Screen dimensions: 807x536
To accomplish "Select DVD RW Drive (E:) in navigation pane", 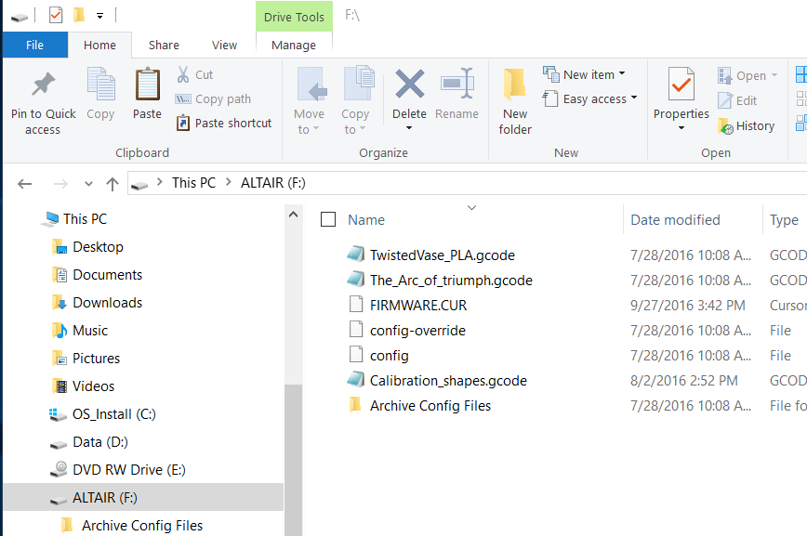I will click(x=128, y=469).
